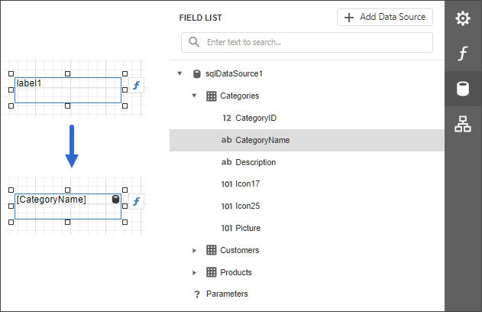
Task: Select the Parameters node
Action: [x=227, y=294]
